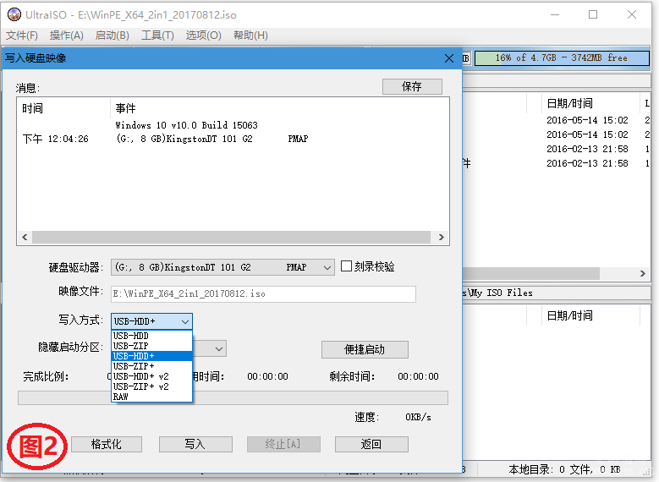Select USB-HDD from the list
The height and width of the screenshot is (482, 659).
pos(151,336)
